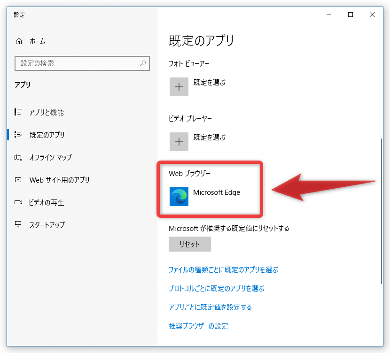The height and width of the screenshot is (353, 390).
Task: Click the search magnifier icon
Action: pos(143,63)
